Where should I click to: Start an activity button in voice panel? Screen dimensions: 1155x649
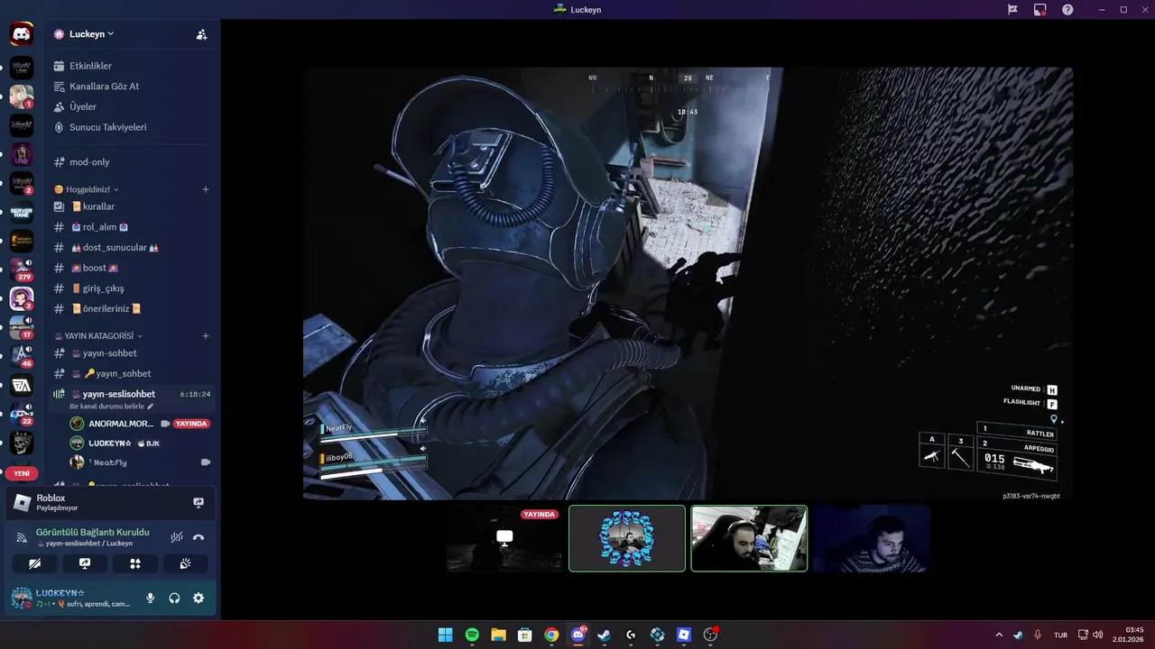[135, 563]
